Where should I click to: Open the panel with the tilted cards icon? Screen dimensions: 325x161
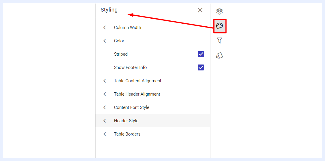point(220,56)
